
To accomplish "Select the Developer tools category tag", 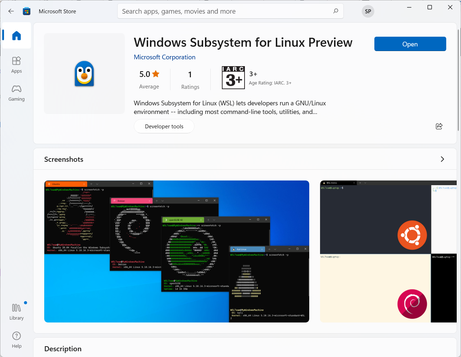I will point(164,126).
